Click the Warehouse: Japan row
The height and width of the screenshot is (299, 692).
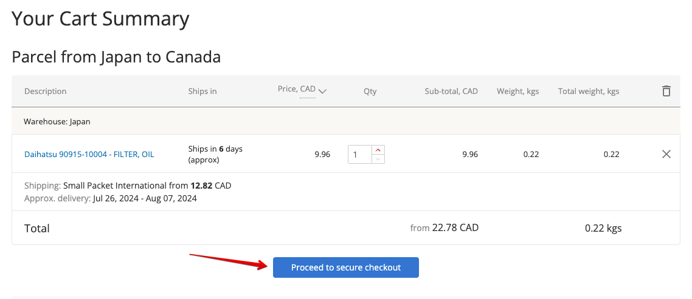[x=57, y=121]
